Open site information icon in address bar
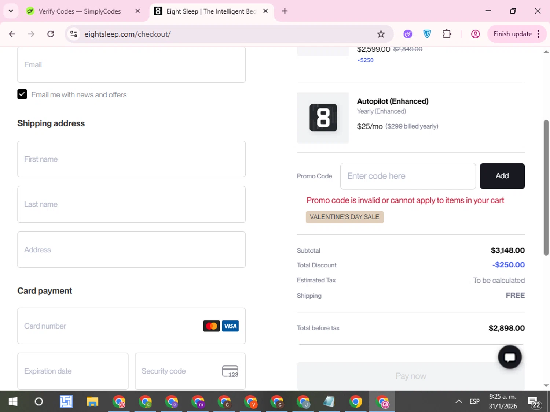This screenshot has width=550, height=412. (74, 34)
